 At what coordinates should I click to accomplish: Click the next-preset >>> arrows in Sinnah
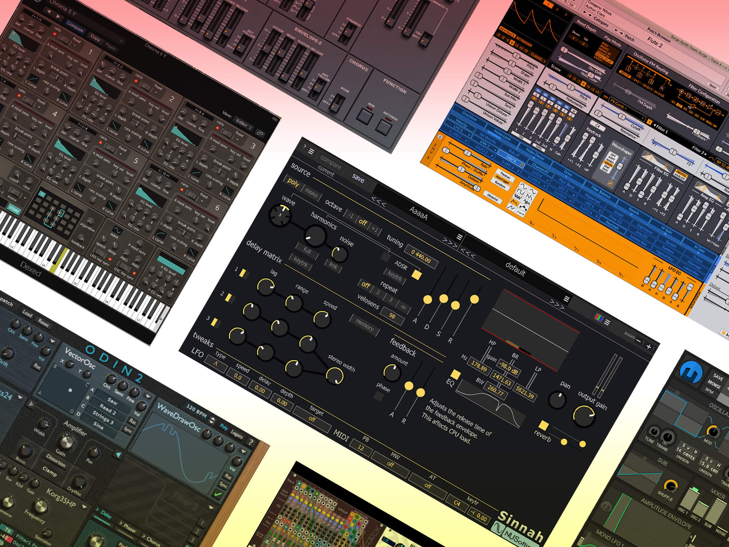[x=449, y=242]
